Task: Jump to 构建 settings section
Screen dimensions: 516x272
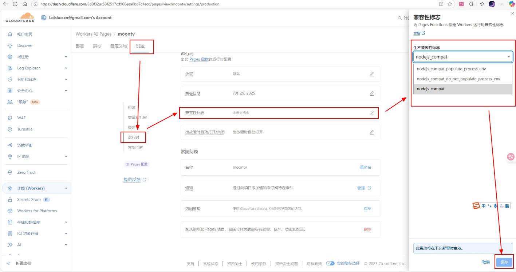Action: 132,108
